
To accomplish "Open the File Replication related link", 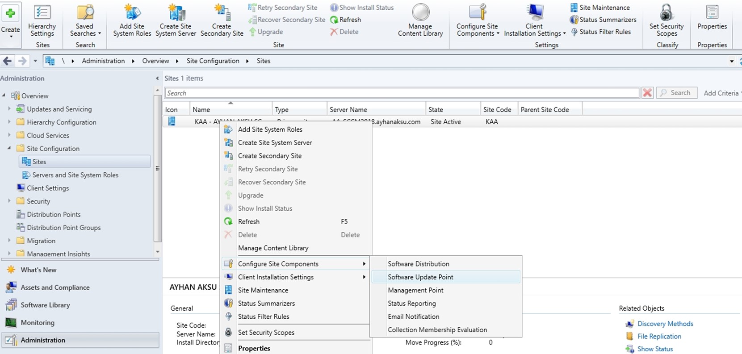I will (659, 336).
